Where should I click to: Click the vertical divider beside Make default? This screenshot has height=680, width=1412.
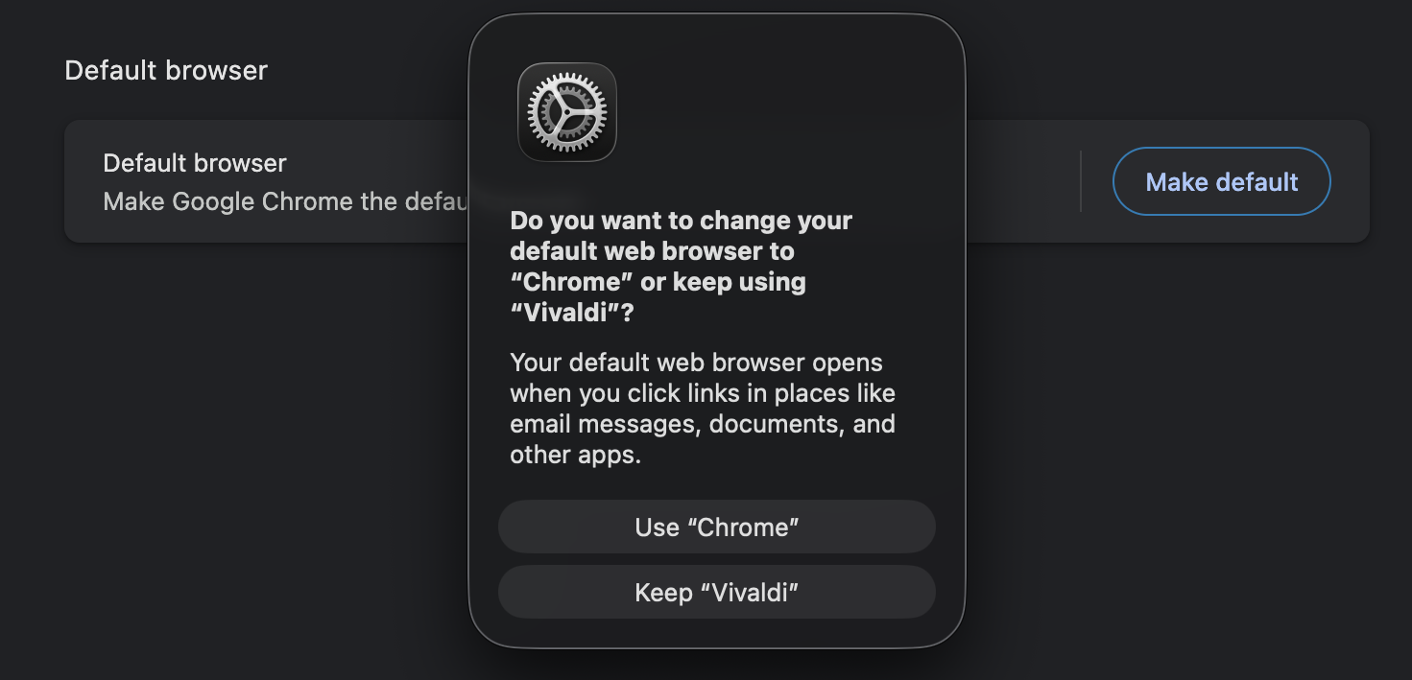[x=1081, y=181]
